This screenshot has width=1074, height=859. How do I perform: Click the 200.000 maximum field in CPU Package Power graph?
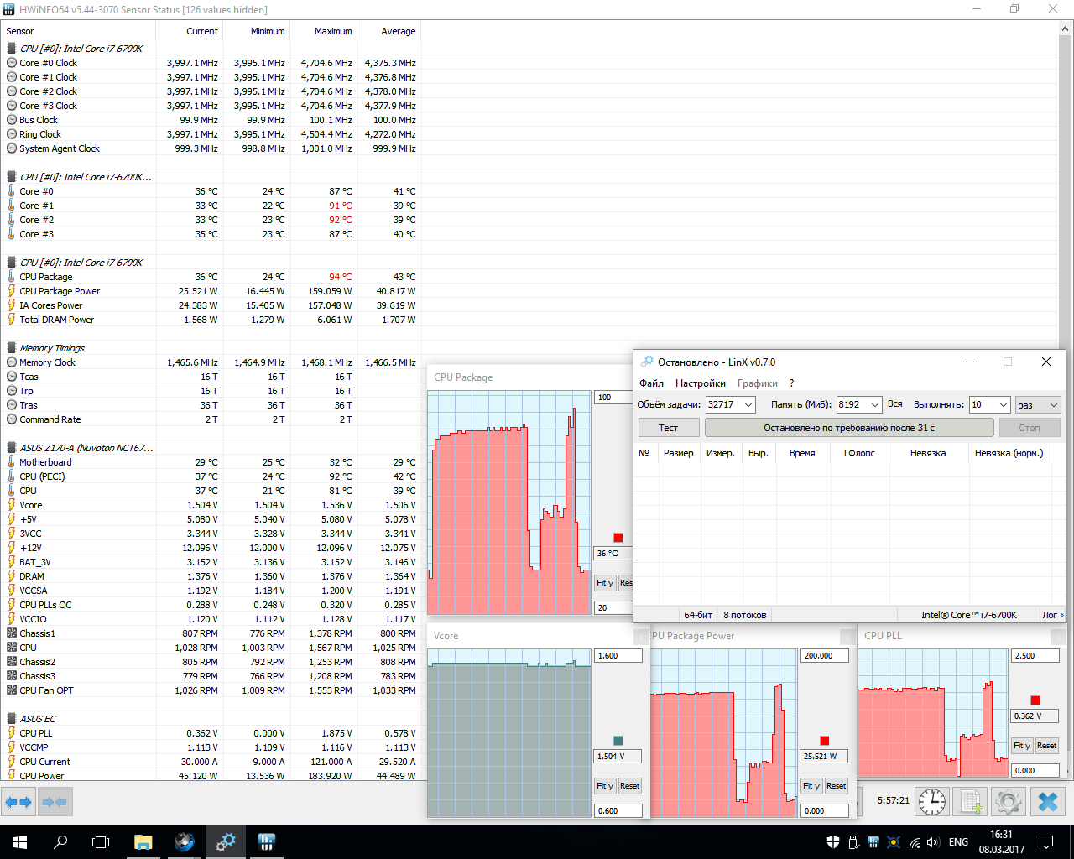(x=825, y=656)
